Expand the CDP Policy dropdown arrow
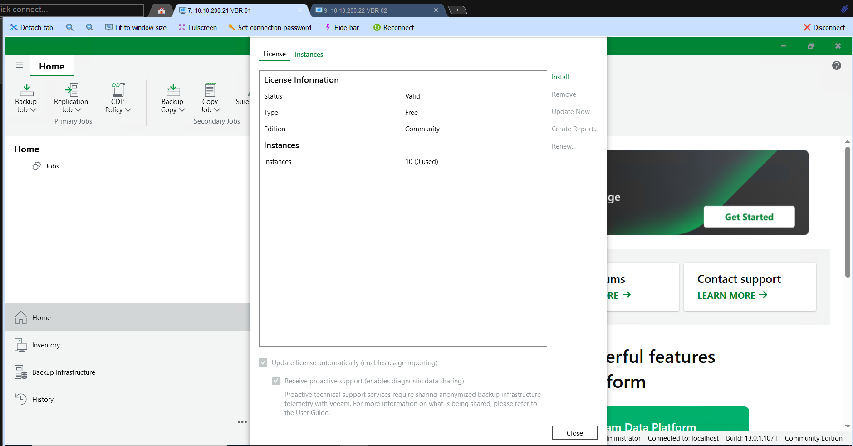This screenshot has height=446, width=853. [128, 110]
